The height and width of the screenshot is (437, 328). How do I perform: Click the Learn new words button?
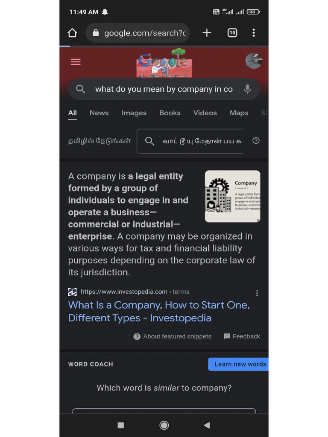click(238, 364)
